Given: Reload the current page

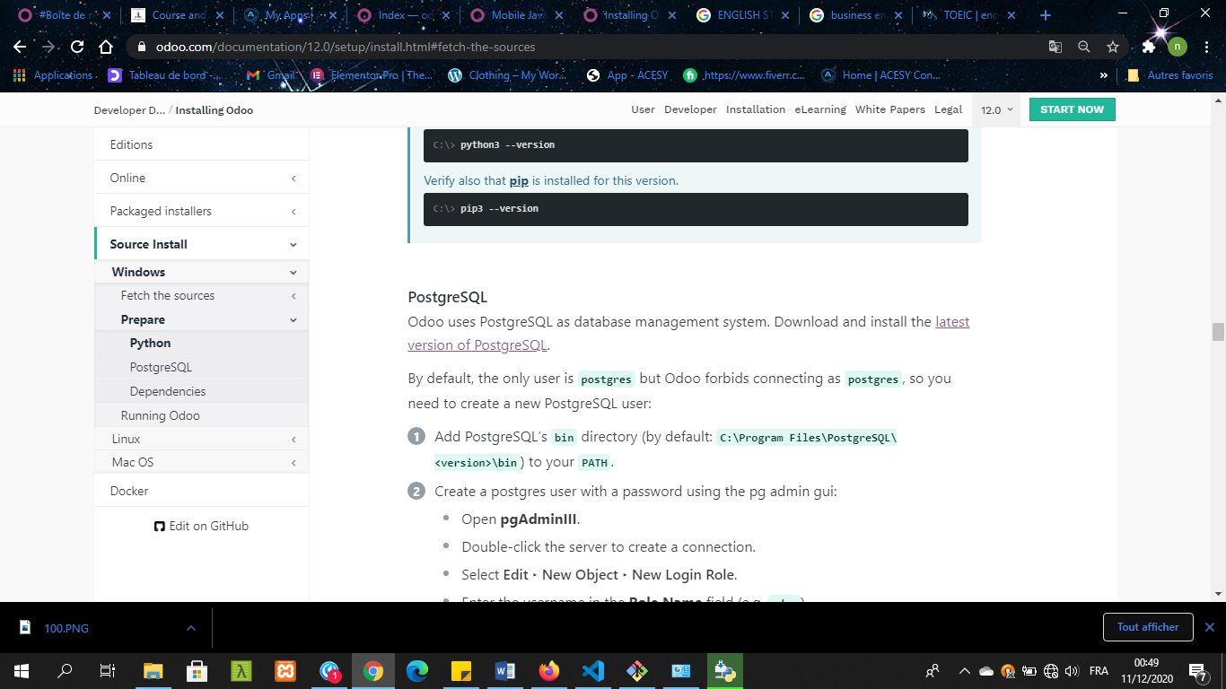Looking at the screenshot, I should pos(77,47).
